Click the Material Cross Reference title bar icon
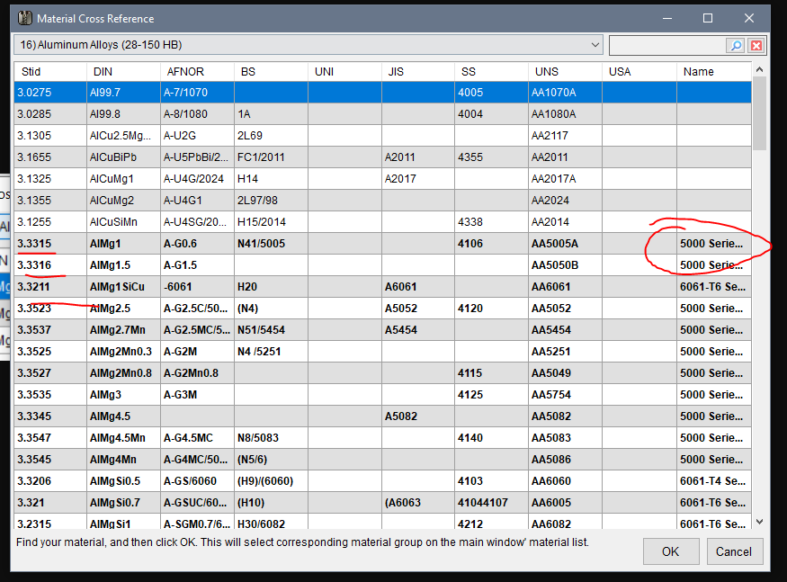 [x=24, y=18]
